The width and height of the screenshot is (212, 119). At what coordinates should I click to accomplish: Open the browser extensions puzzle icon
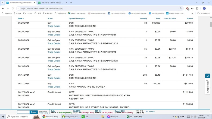197,8
